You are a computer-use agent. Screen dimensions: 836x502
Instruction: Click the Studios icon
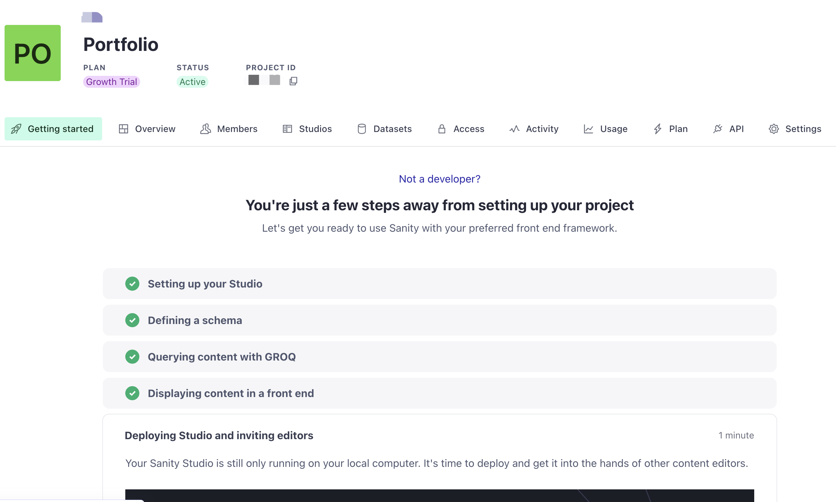pos(287,129)
